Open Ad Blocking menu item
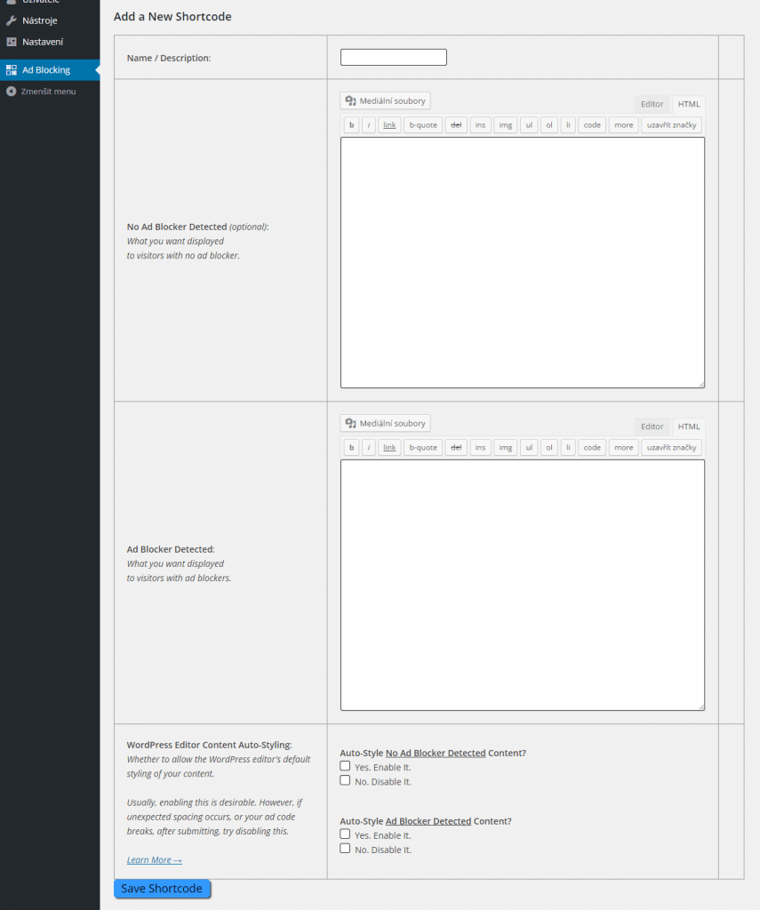 coord(50,69)
